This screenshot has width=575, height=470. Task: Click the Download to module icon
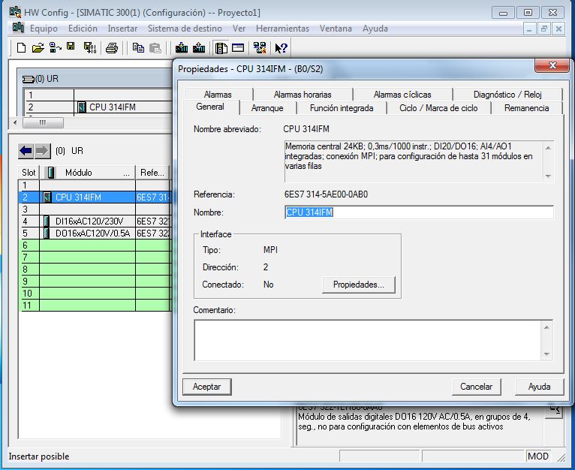pos(181,48)
